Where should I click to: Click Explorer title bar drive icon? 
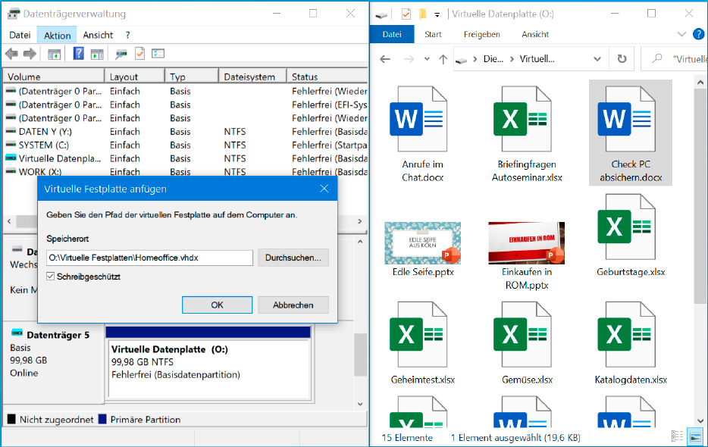[x=381, y=14]
